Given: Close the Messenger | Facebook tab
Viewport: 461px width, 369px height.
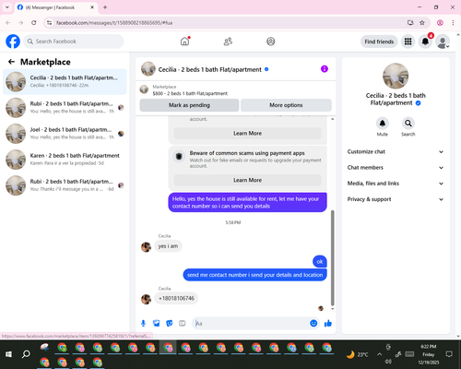Looking at the screenshot, I should tap(92, 7).
